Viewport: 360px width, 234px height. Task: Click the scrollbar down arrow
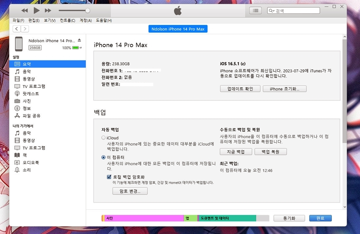(345, 207)
